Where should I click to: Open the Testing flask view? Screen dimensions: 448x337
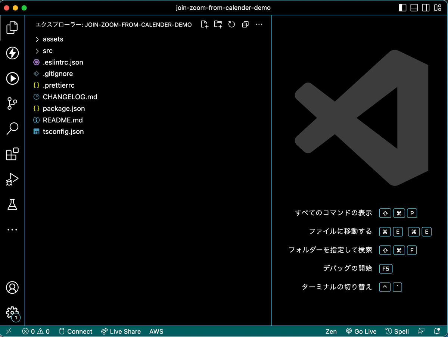coord(12,204)
